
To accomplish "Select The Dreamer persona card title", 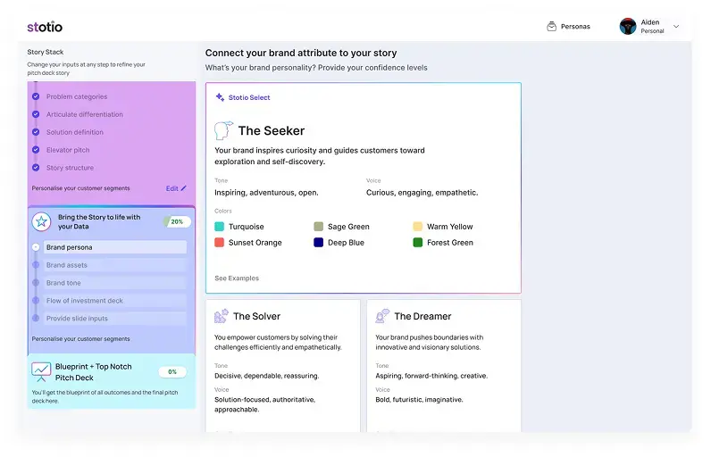I will (422, 316).
